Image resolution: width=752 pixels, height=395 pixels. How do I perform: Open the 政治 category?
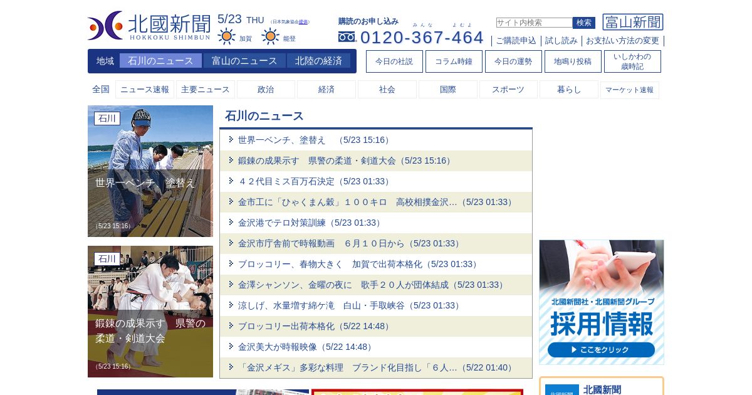point(266,90)
